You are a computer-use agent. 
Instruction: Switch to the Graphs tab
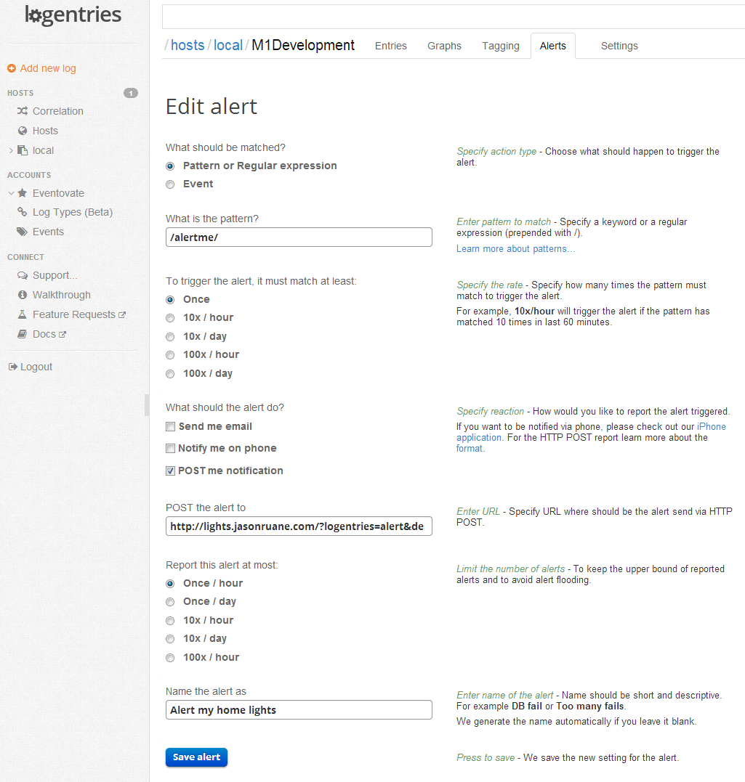tap(444, 46)
